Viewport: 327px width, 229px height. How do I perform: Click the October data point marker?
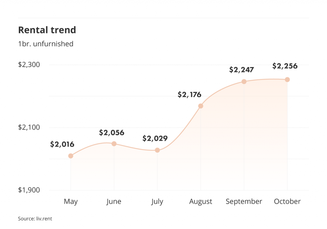click(287, 80)
